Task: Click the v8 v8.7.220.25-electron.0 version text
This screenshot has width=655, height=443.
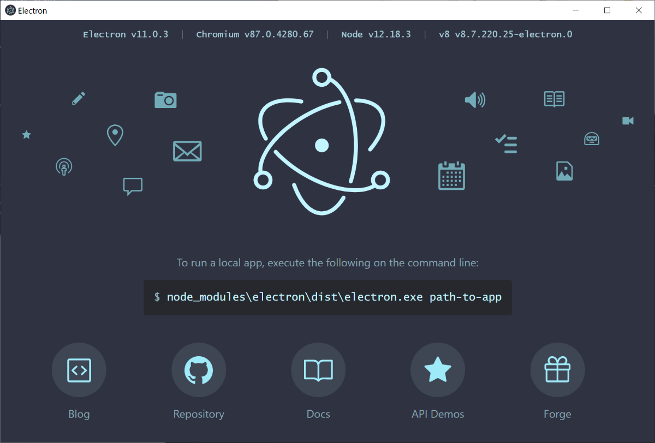Action: (x=505, y=34)
